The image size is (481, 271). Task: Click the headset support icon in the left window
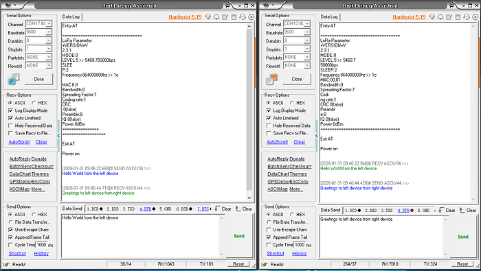(243, 17)
